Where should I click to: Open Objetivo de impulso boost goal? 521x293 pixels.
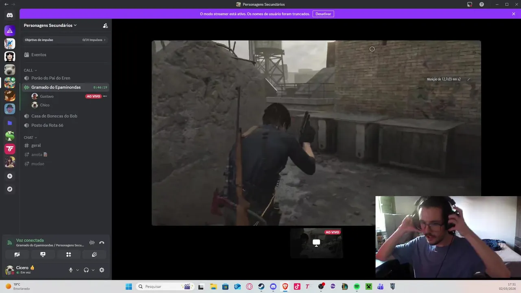(x=65, y=40)
